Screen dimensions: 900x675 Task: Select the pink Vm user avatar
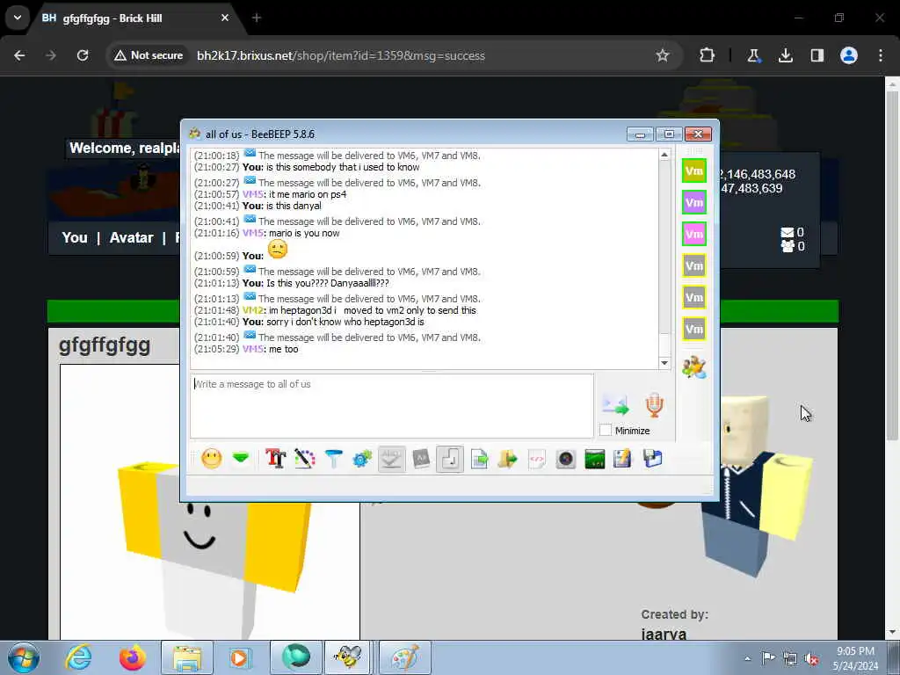point(694,234)
